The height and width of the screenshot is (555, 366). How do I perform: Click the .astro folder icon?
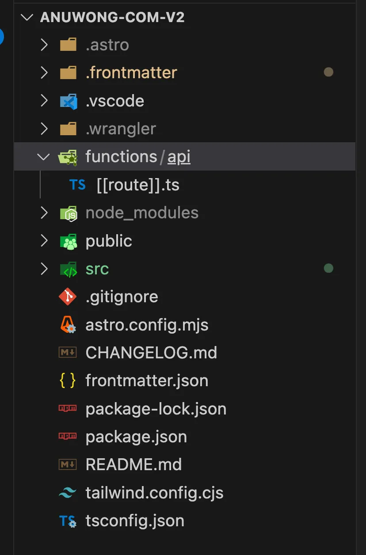(x=68, y=45)
